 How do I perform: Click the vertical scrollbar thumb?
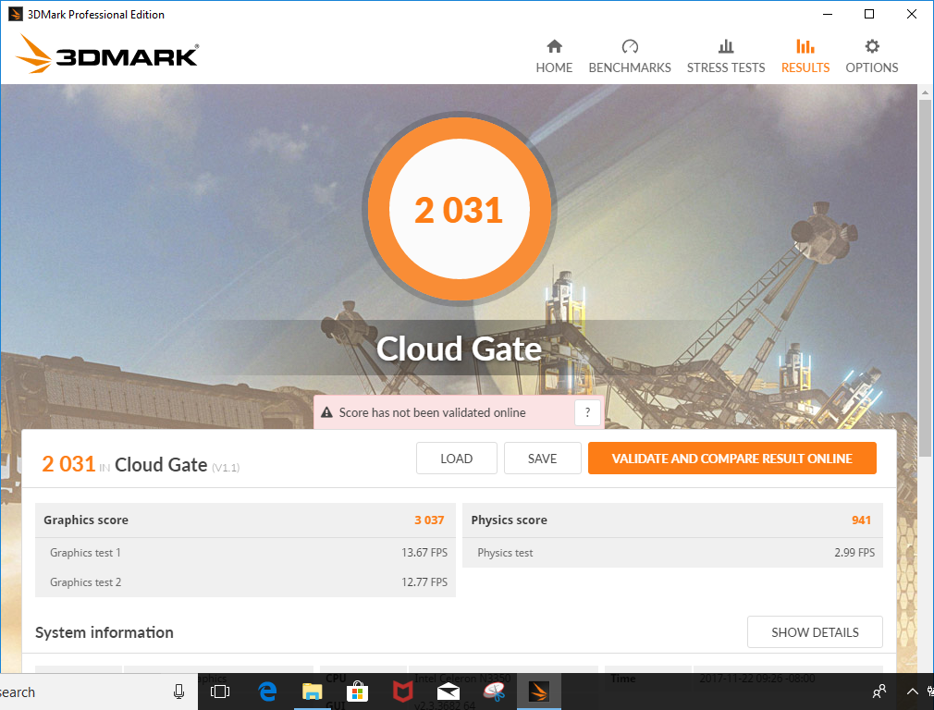coord(925,279)
